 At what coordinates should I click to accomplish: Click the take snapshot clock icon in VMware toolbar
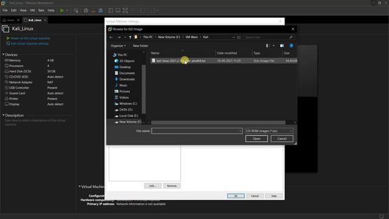click(x=86, y=10)
